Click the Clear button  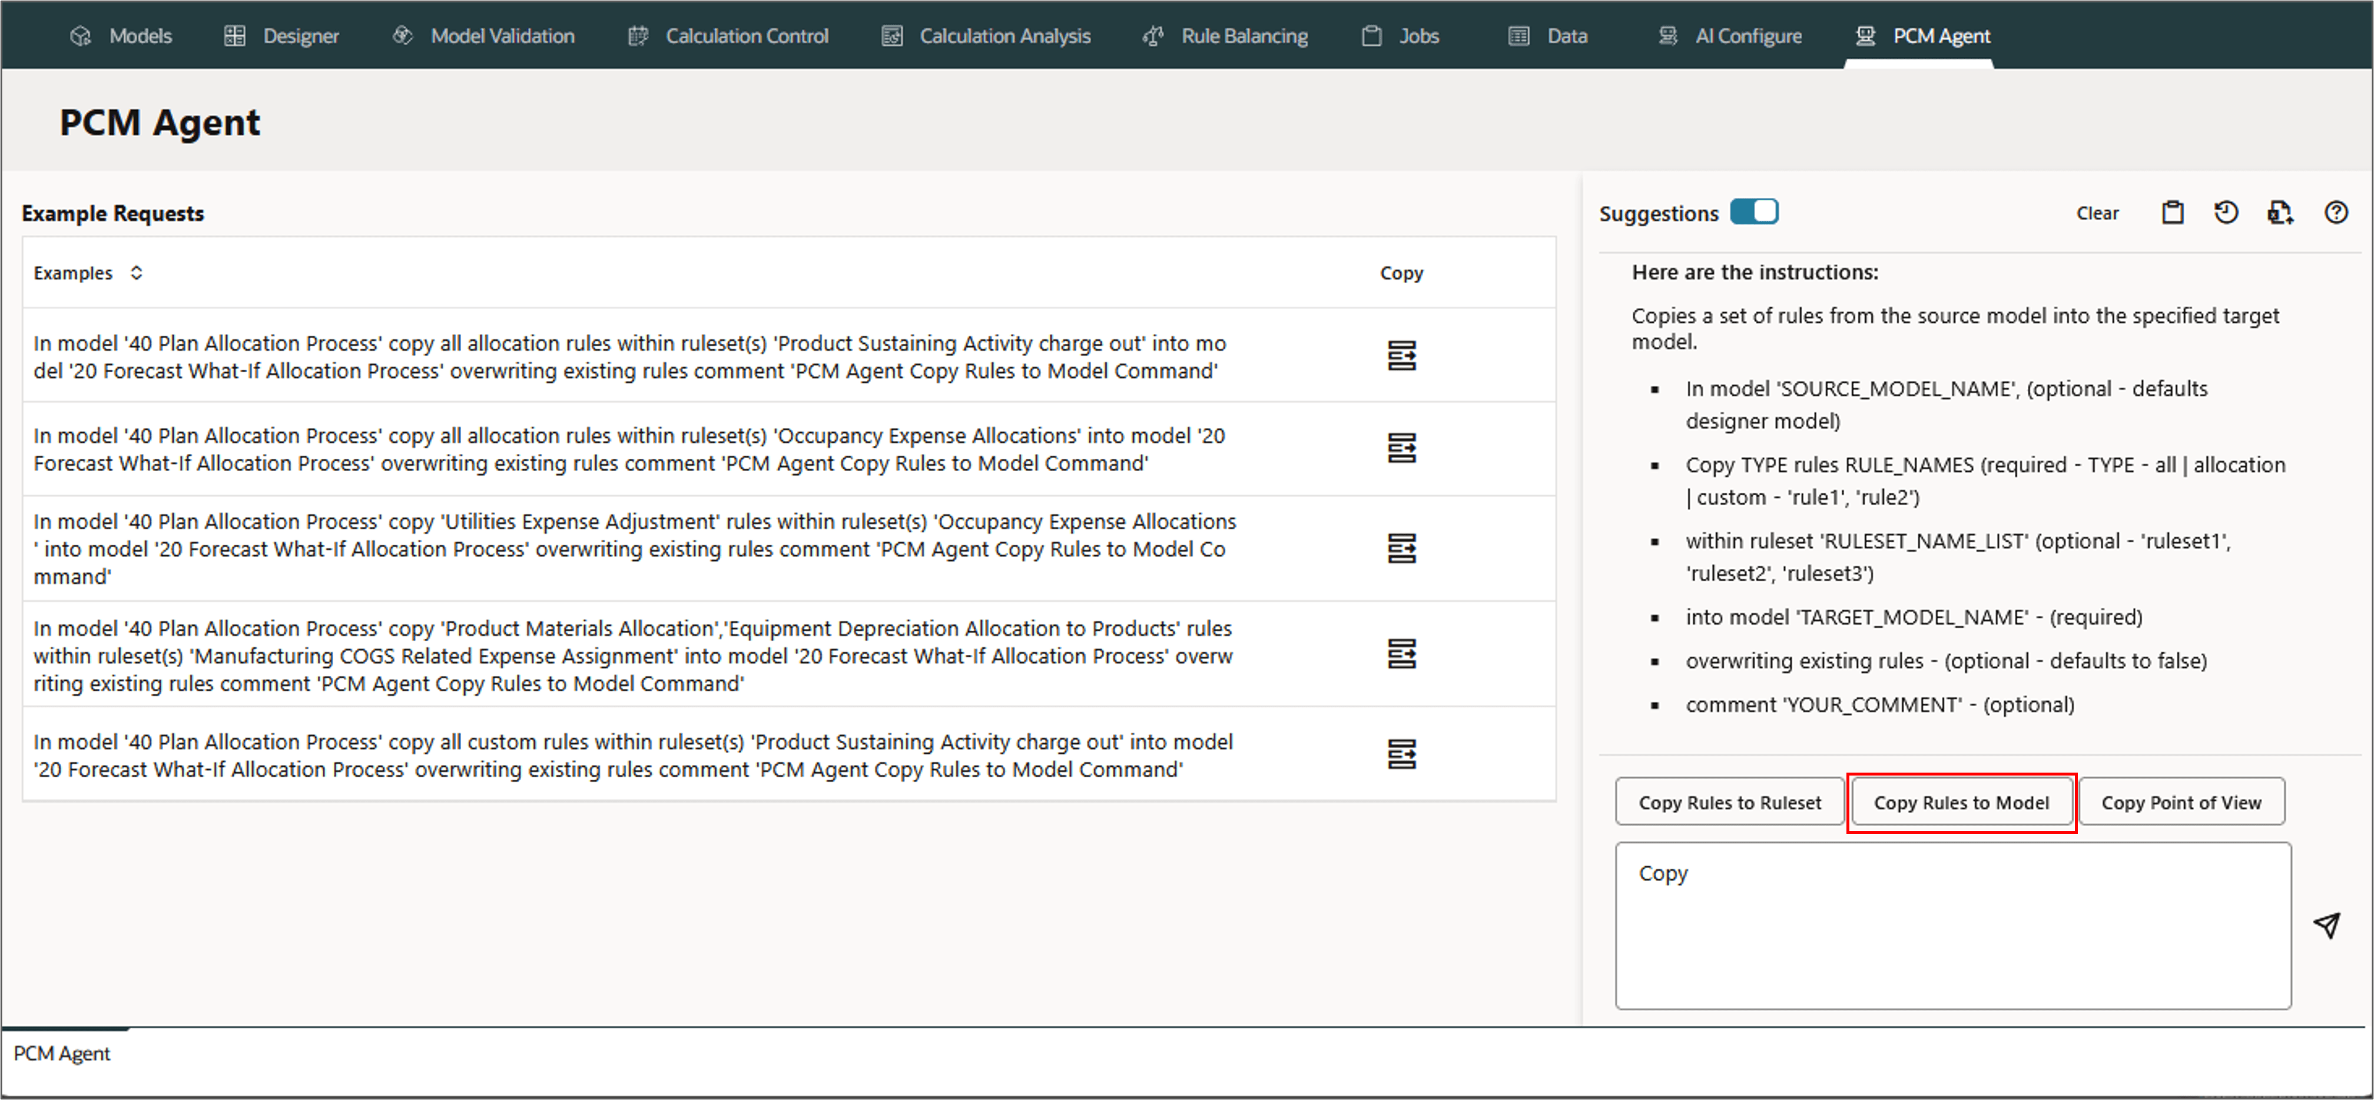coord(2097,213)
